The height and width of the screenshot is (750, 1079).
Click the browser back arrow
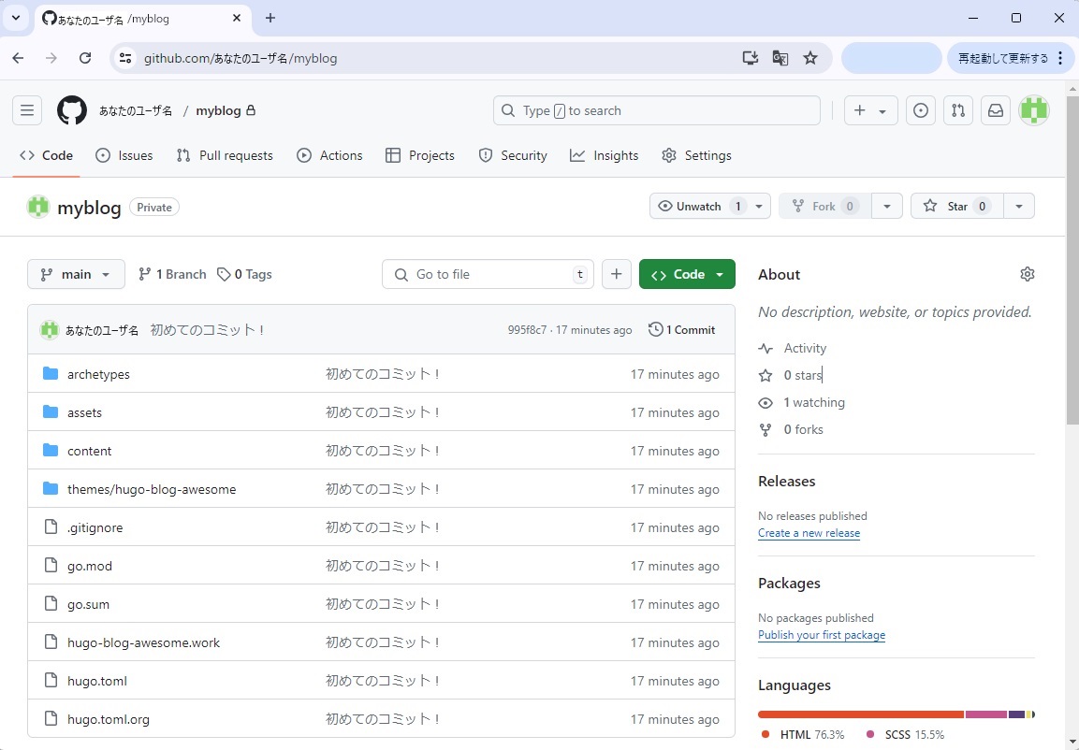tap(18, 58)
